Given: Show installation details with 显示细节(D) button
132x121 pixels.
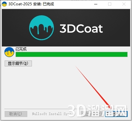Looking at the screenshot, I should pos(18,63).
